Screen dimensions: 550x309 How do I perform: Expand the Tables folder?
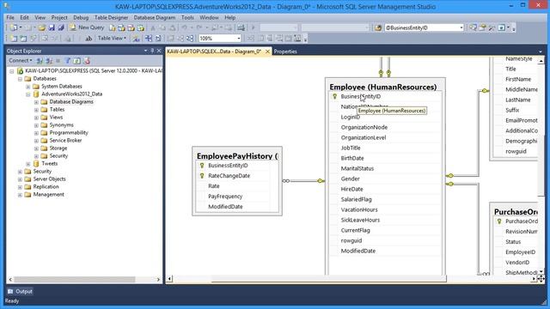[36, 110]
